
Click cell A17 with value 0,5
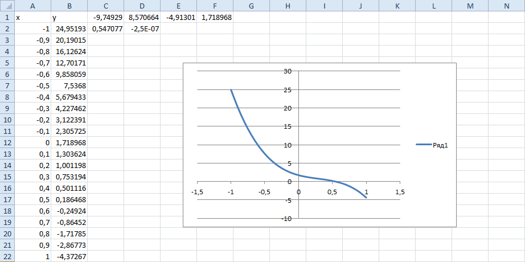33,200
